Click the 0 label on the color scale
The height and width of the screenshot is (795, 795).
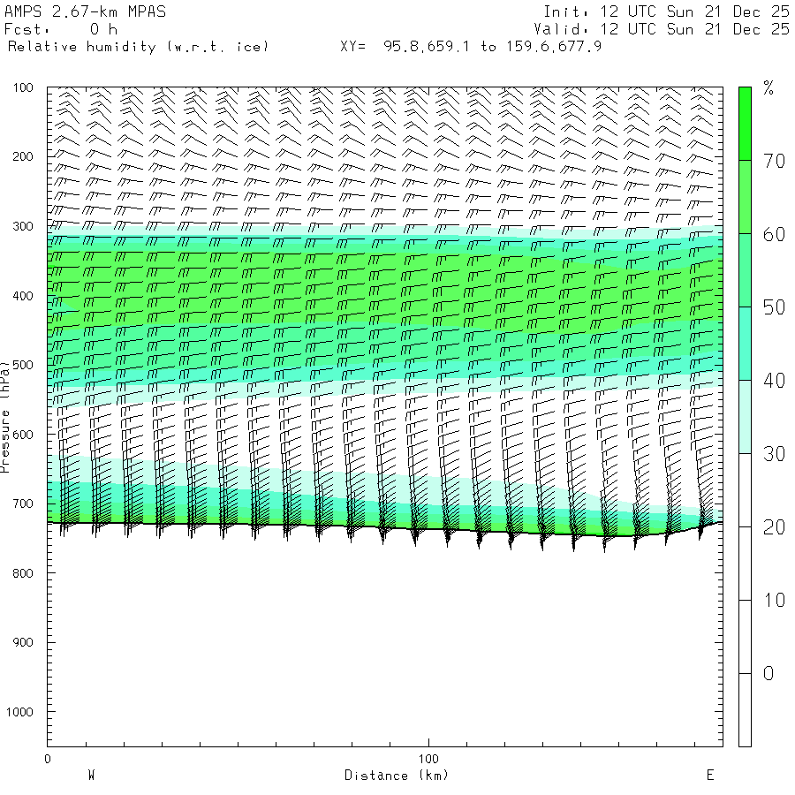pos(768,674)
